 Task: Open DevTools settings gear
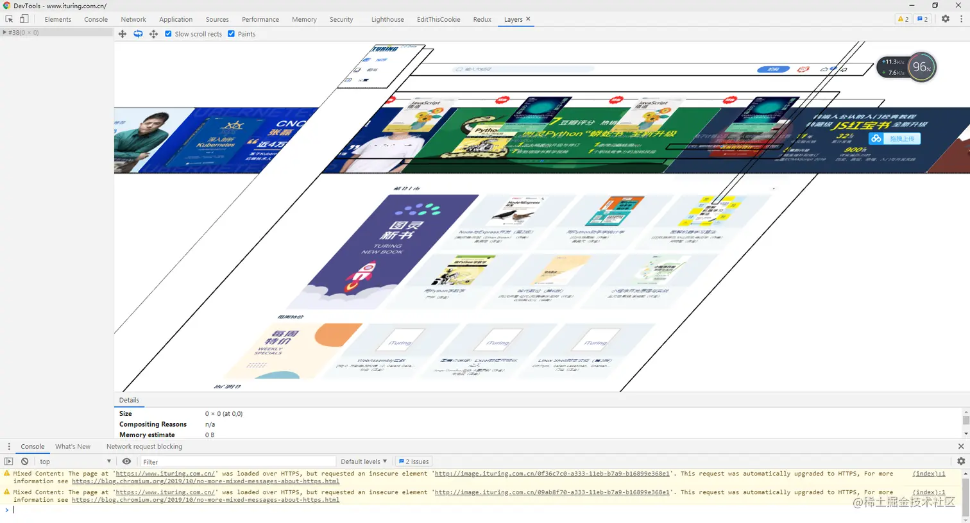[x=946, y=19]
